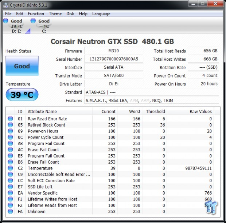Click the Rotation Rate value field
The image size is (226, 223).
[x=203, y=67]
